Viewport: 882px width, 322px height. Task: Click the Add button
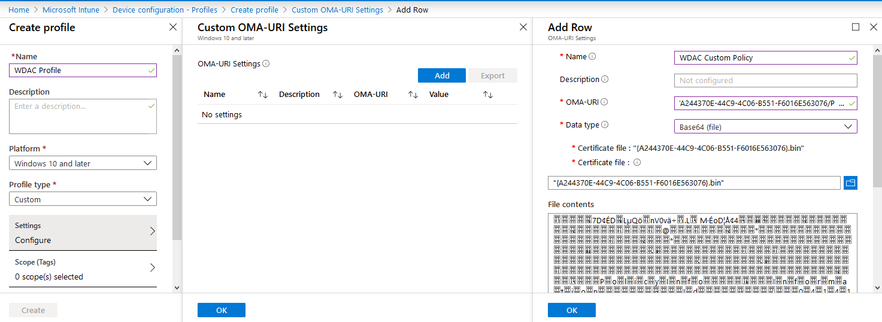point(442,75)
